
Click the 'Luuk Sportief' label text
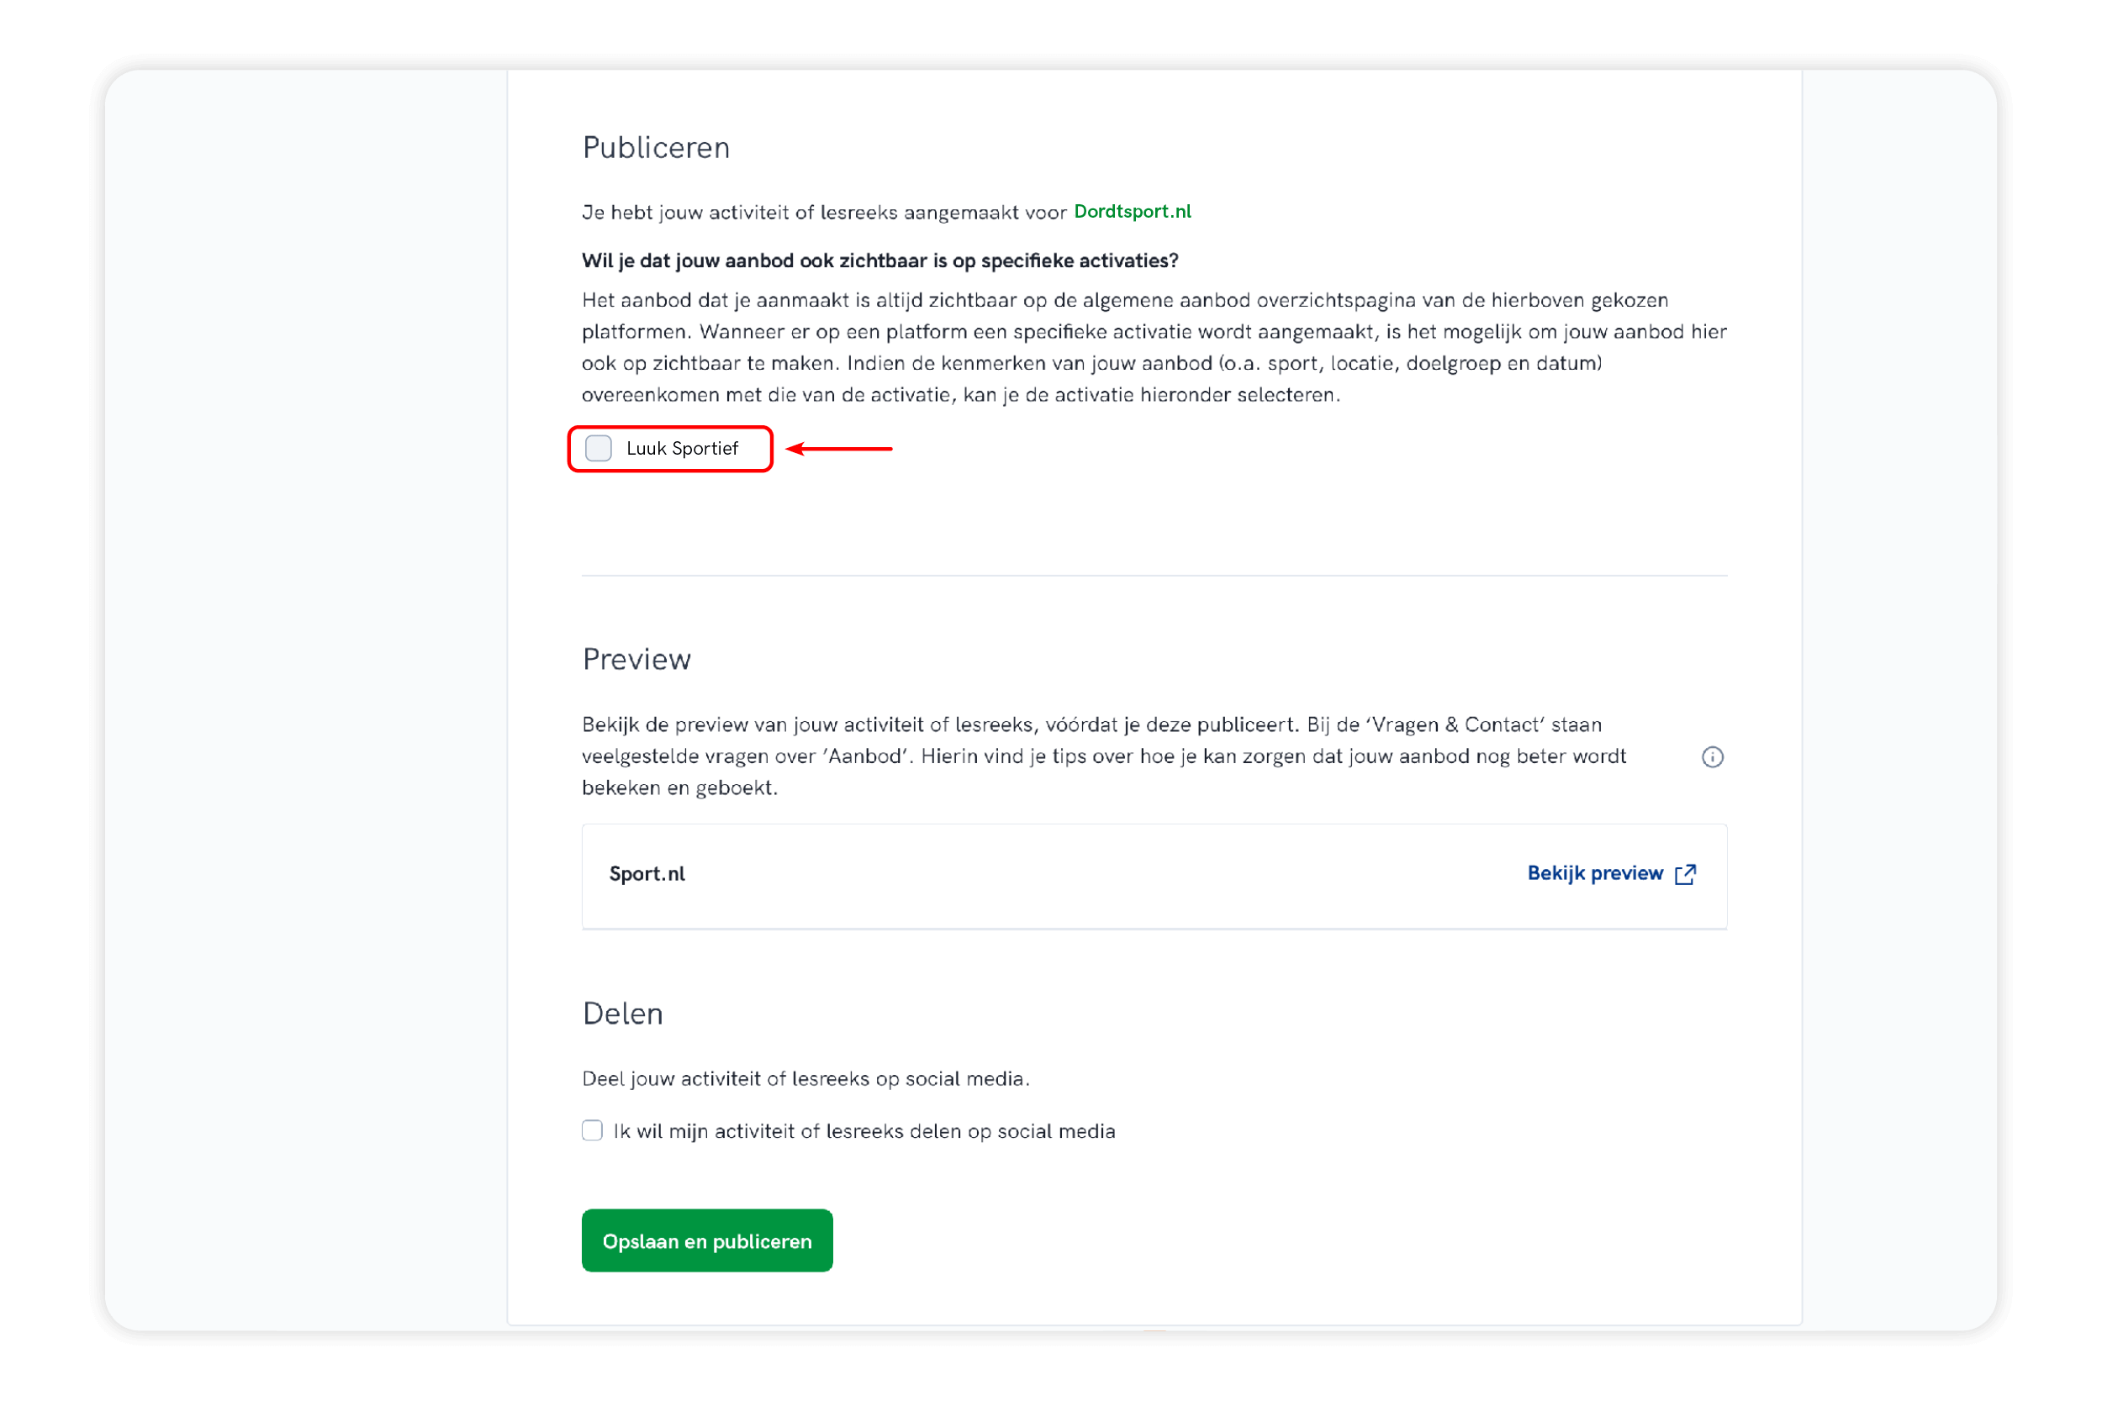pos(682,449)
